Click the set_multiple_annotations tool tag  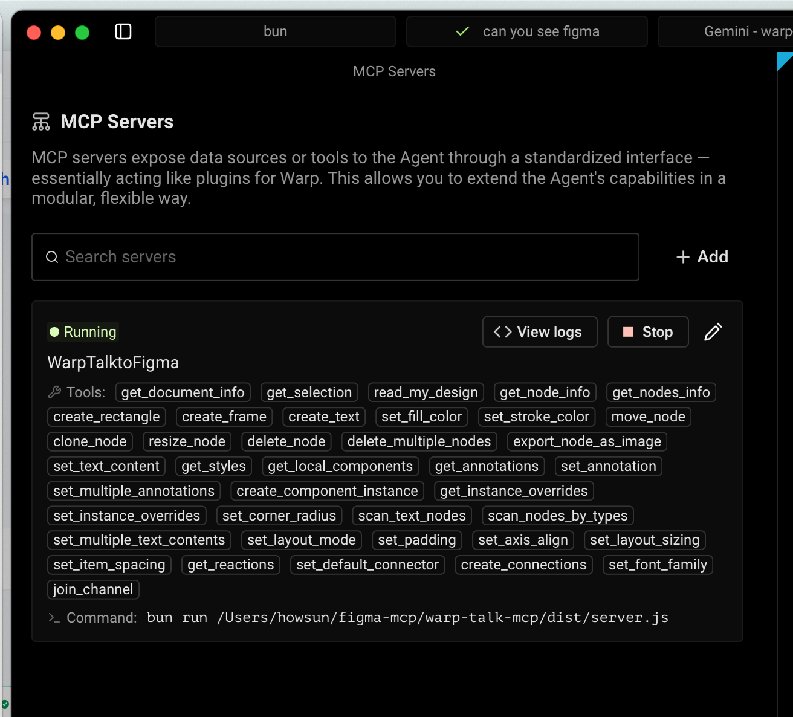(134, 491)
